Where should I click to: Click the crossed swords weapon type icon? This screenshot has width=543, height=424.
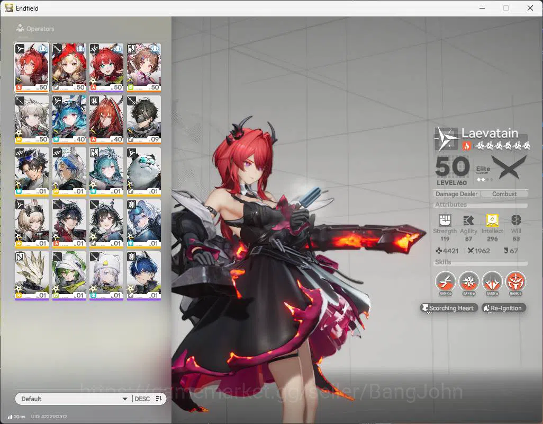509,167
